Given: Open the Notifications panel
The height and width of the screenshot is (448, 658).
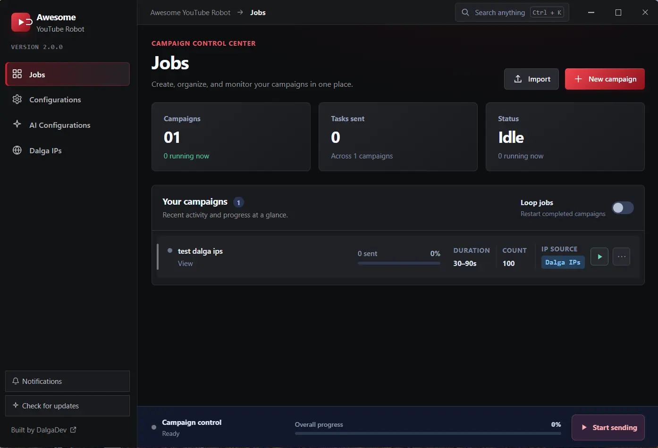Looking at the screenshot, I should (67, 381).
